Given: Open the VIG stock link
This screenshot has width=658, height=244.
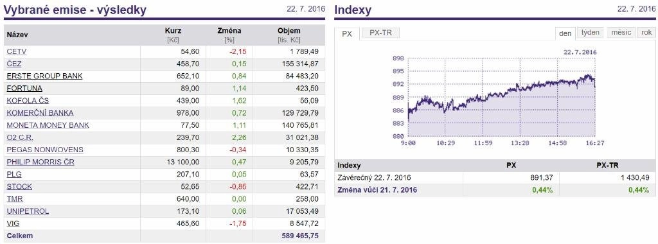Looking at the screenshot, I should pyautogui.click(x=13, y=223).
